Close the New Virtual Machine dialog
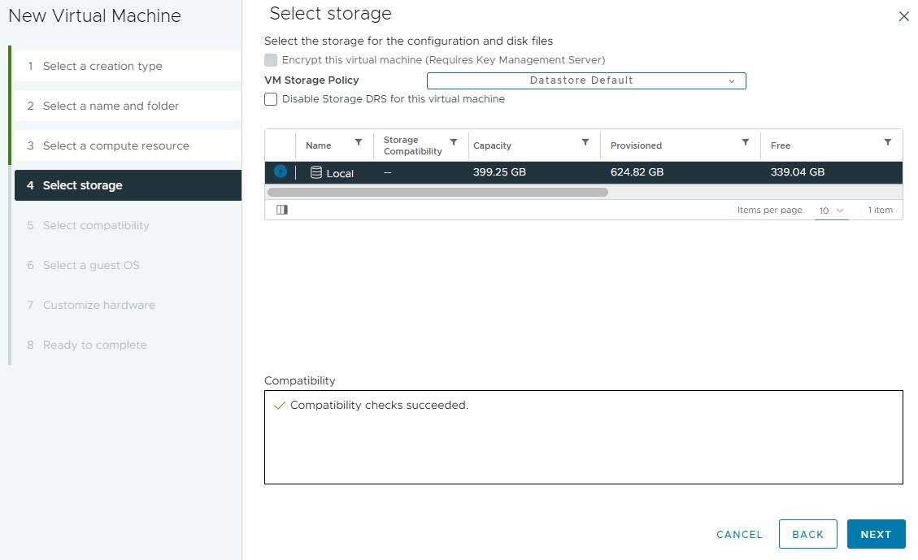 tap(903, 16)
